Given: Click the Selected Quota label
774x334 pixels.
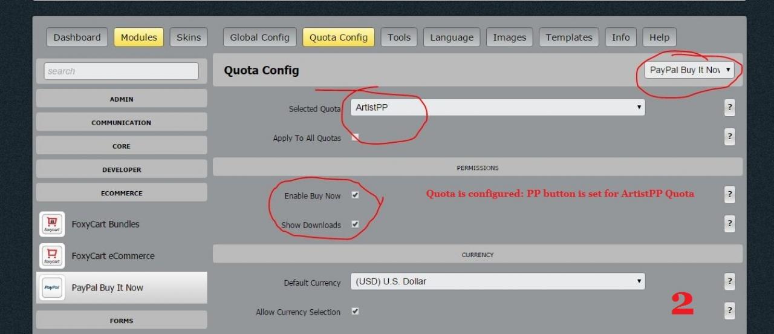Looking at the screenshot, I should [x=314, y=109].
